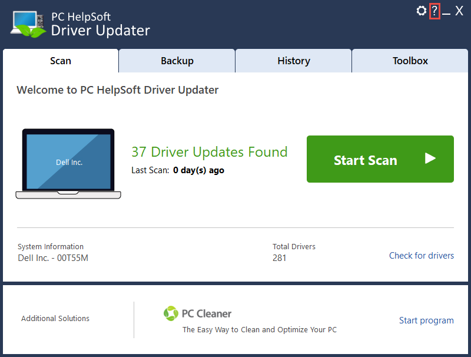Click the PC HelpSoft logo icon

point(26,24)
